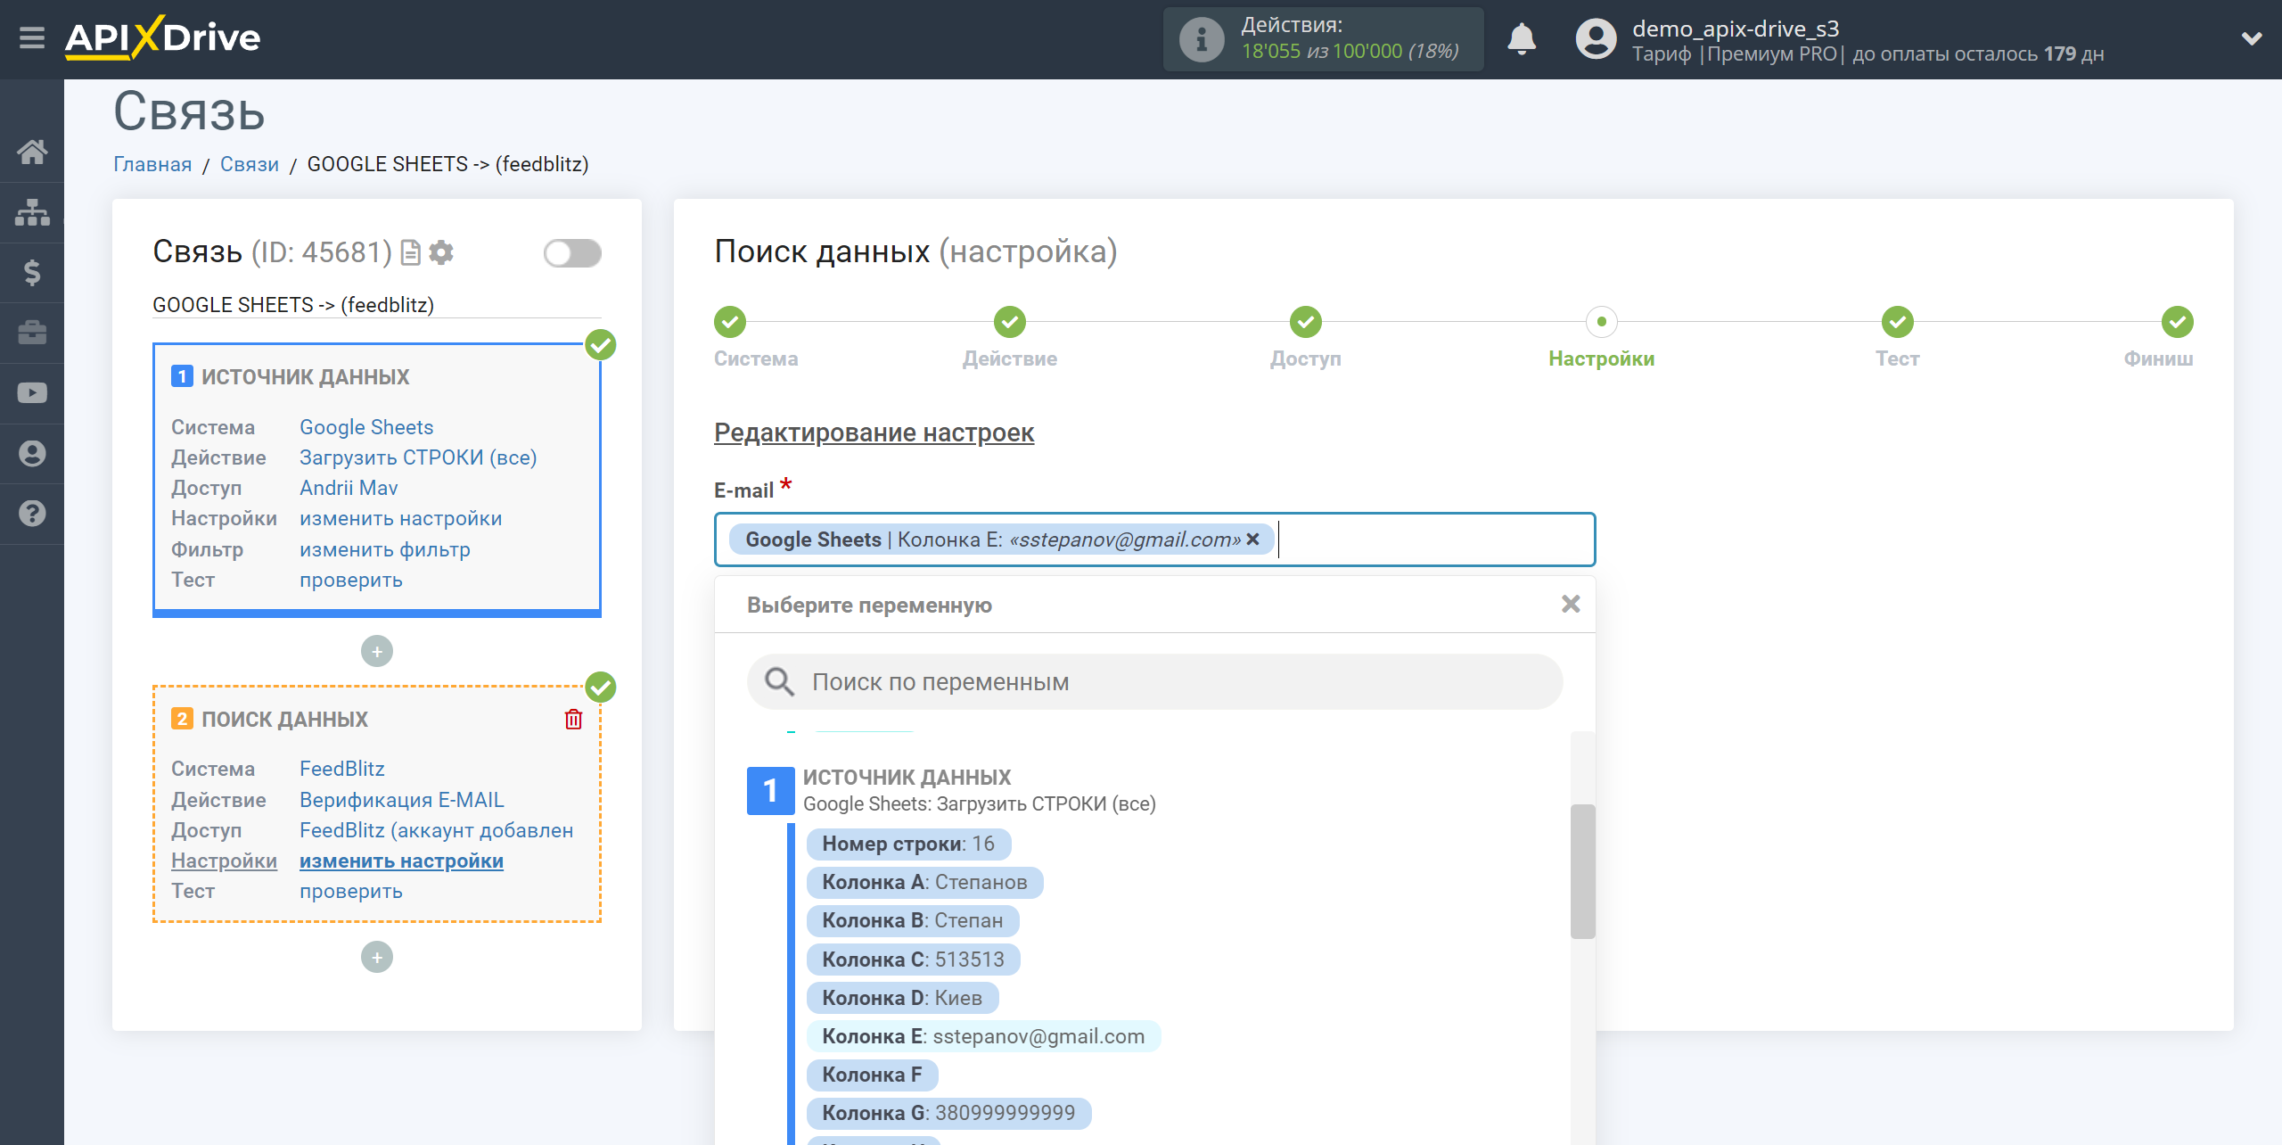Open connection settings gear icon
This screenshot has width=2282, height=1145.
pos(441,253)
